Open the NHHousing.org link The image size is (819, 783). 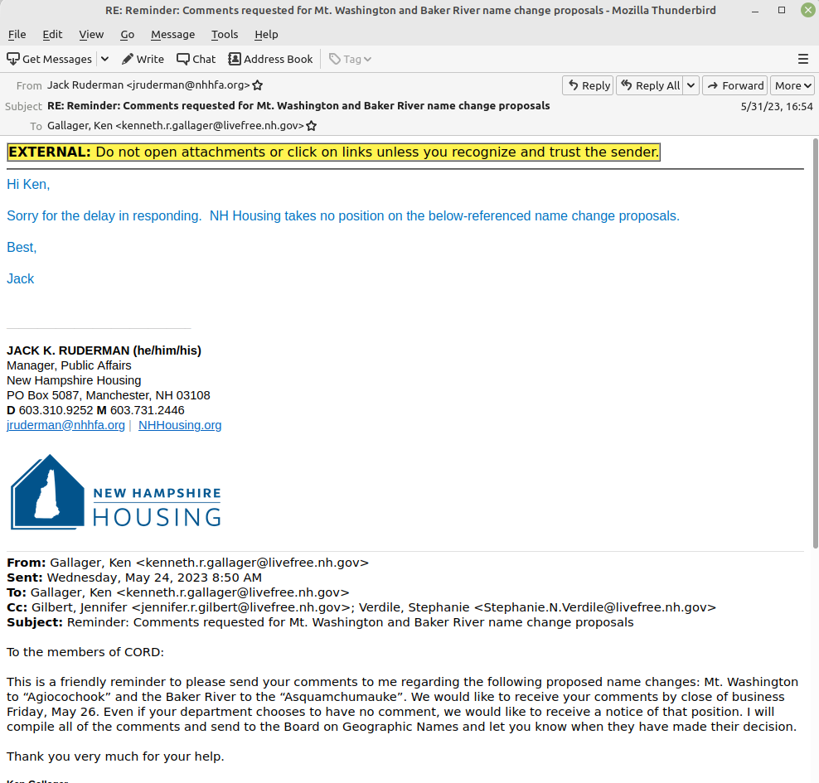(x=180, y=425)
